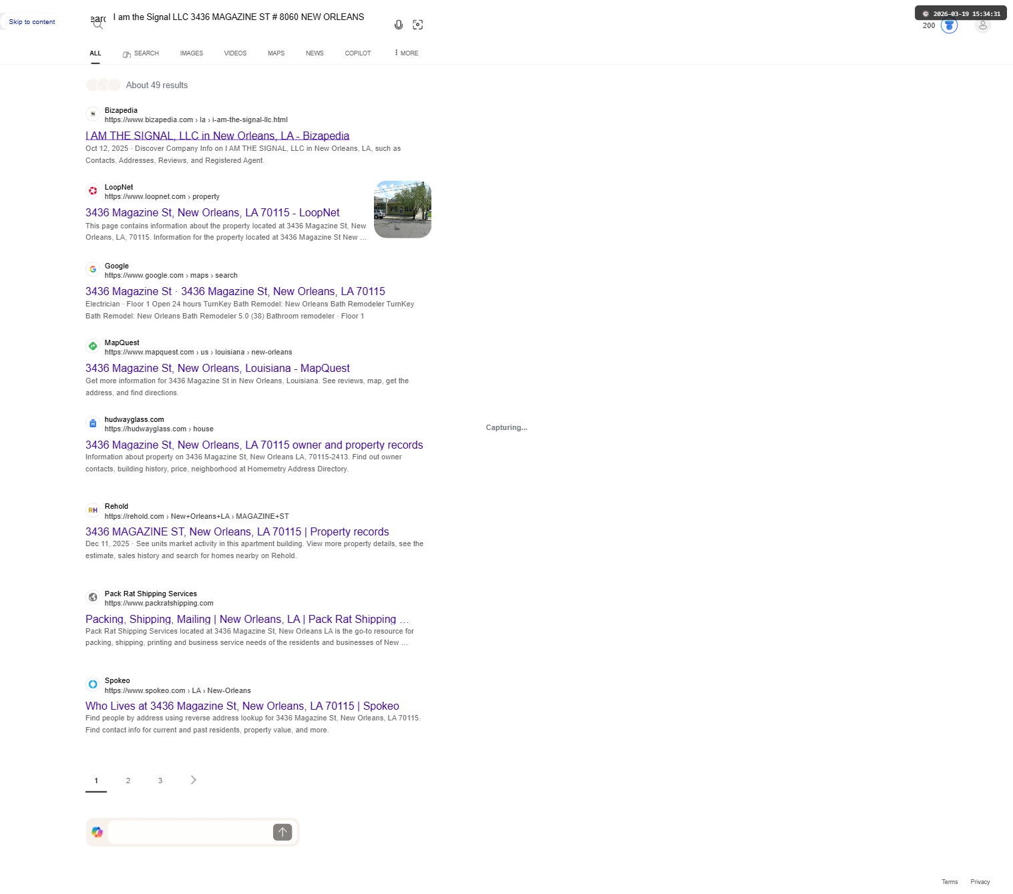Screen dimensions: 1013x894
Task: Click the Spokeo favicon
Action: click(93, 684)
